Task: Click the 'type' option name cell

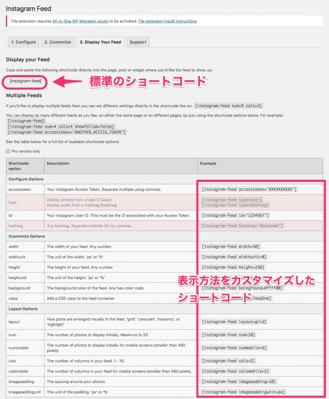Action: pos(25,203)
